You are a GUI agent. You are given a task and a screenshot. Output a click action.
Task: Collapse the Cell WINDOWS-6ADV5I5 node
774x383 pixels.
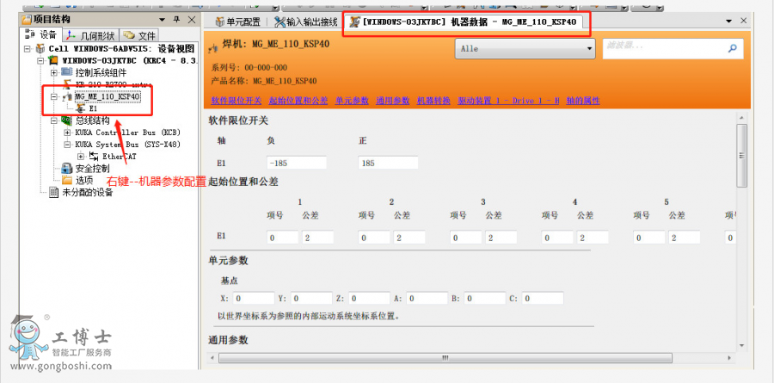[28, 48]
